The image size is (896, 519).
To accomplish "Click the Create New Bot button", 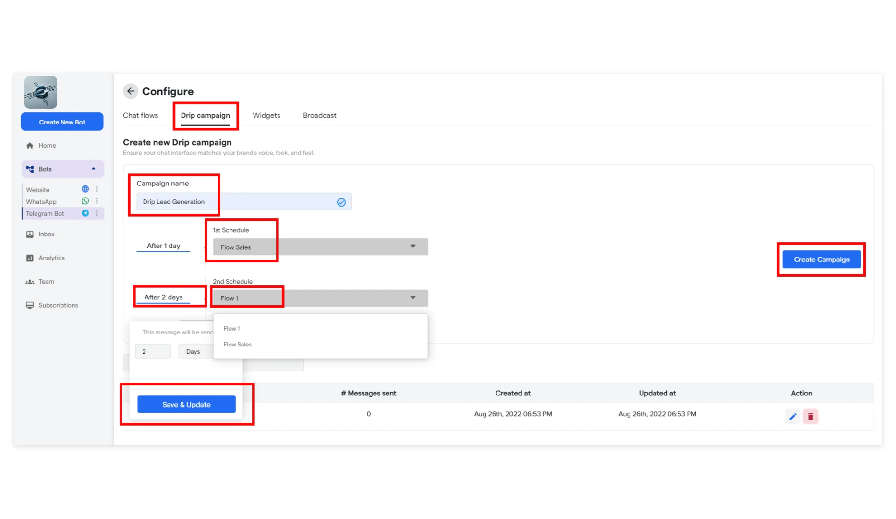I will (62, 122).
